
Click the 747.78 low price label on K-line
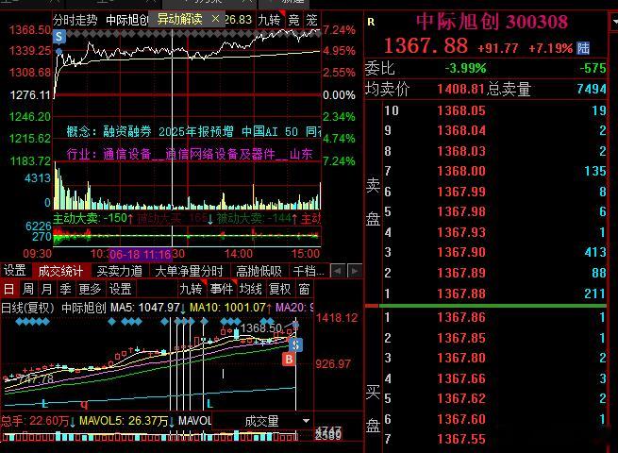(36, 378)
